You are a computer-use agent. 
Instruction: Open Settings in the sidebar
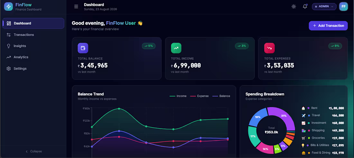[33, 68]
